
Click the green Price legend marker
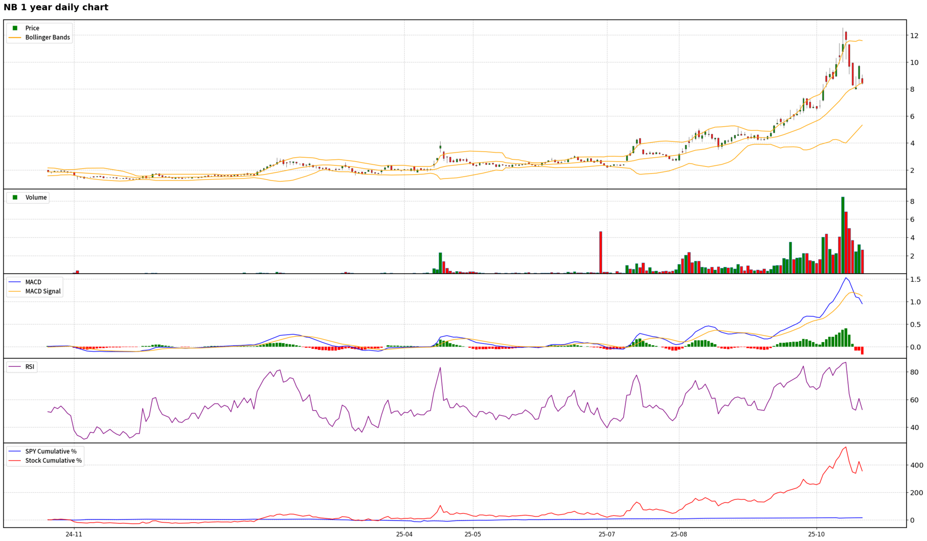pos(15,28)
